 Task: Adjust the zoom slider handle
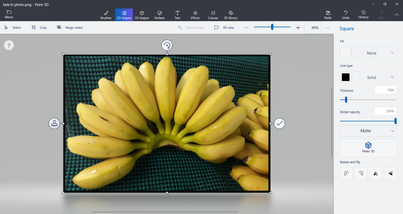(272, 27)
